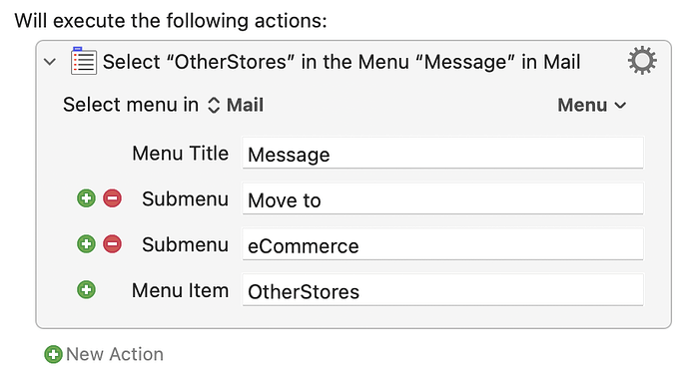The height and width of the screenshot is (378, 689).
Task: Open the action gear settings icon
Action: (x=642, y=61)
